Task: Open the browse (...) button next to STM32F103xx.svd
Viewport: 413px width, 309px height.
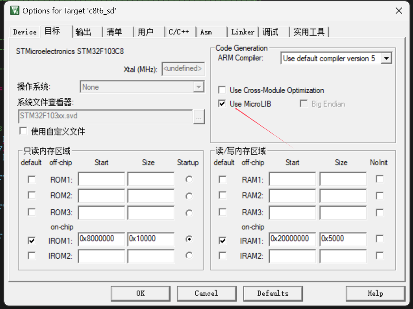Action: (199, 117)
